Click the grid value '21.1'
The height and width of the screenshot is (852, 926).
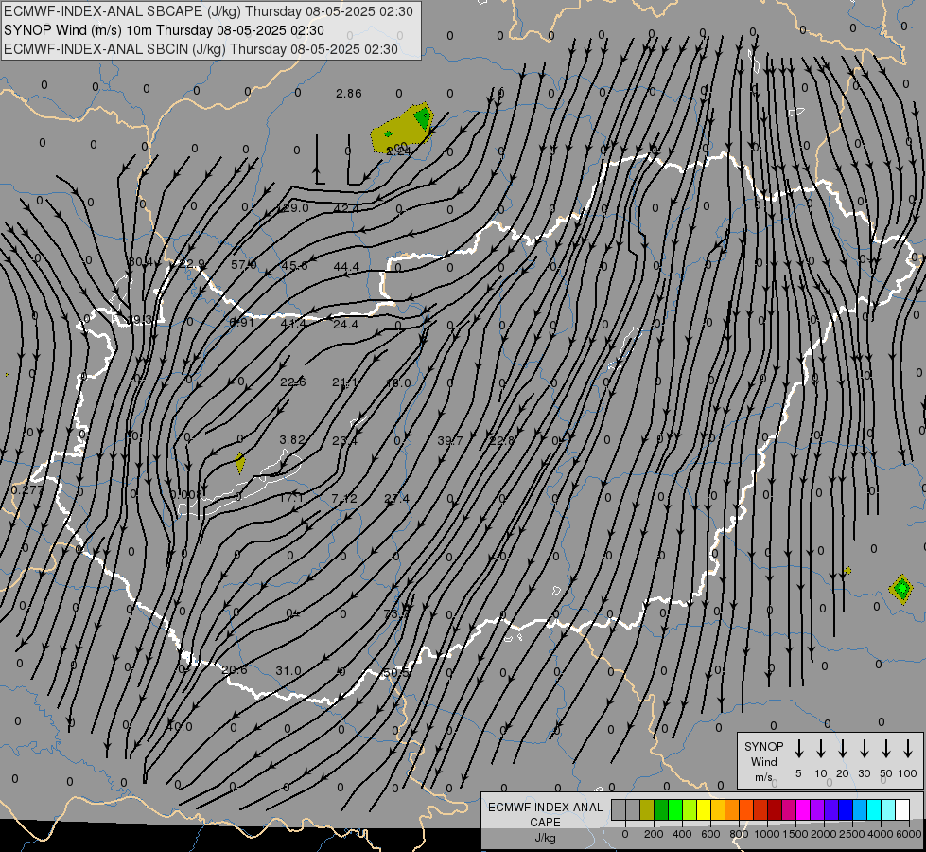pyautogui.click(x=345, y=382)
